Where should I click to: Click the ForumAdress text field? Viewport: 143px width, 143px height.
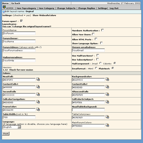(19, 50)
